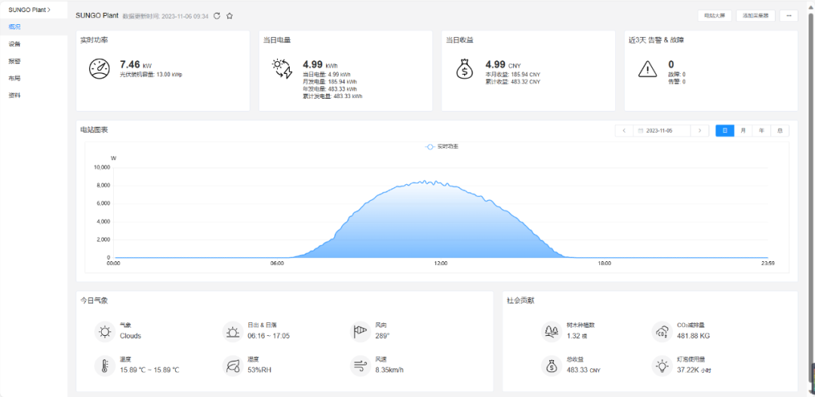Click the SUNGO Plant page title
The height and width of the screenshot is (397, 815).
pos(97,16)
